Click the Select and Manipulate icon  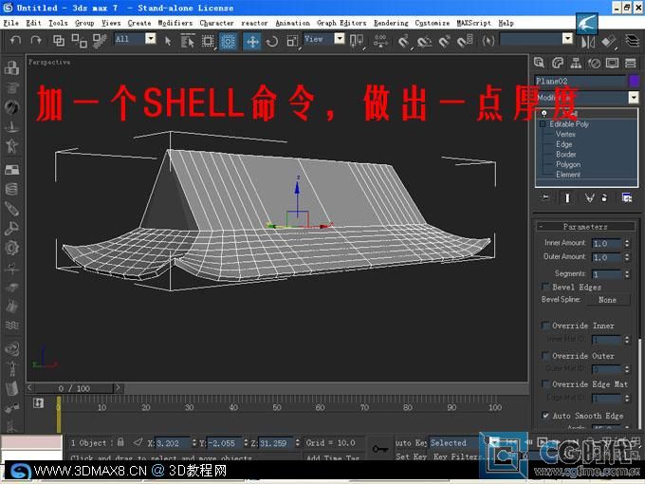(x=380, y=41)
